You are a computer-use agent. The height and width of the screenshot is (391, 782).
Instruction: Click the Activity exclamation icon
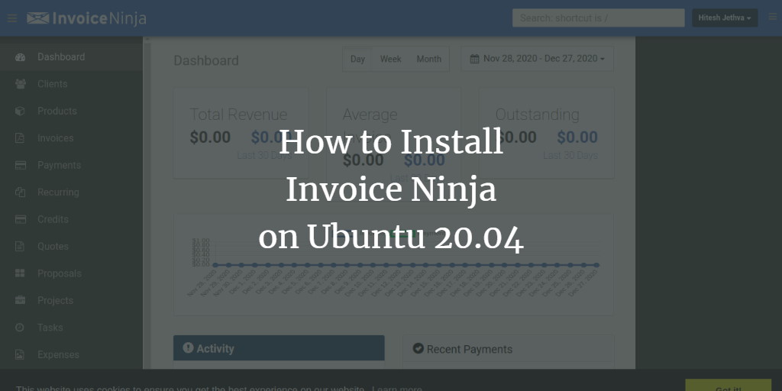(x=188, y=348)
